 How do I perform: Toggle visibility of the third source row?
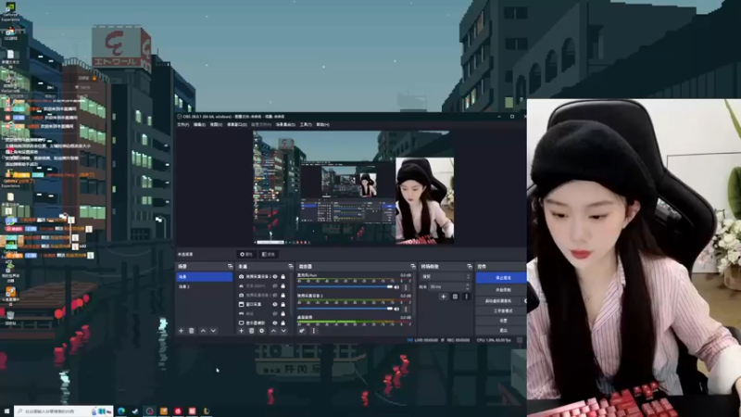pyautogui.click(x=275, y=295)
